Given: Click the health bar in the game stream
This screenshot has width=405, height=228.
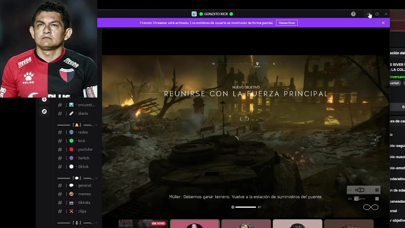Looking at the screenshot, I should click(x=246, y=207).
